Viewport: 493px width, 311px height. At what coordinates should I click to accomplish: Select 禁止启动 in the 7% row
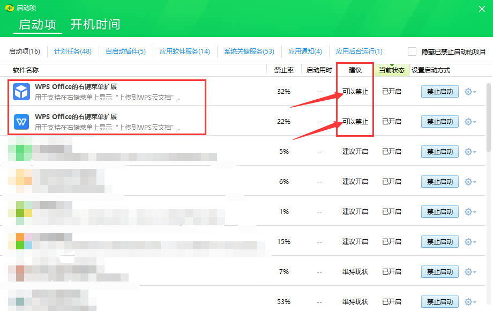(439, 272)
